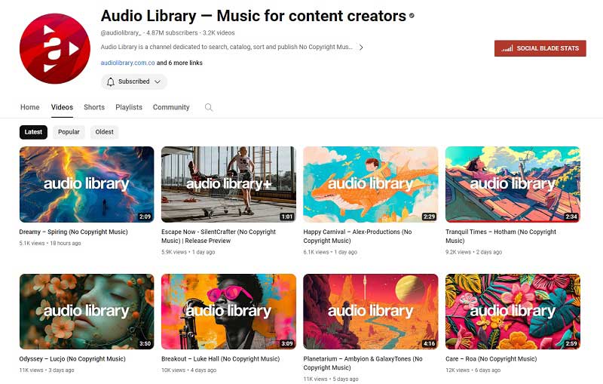This screenshot has height=384, width=603.
Task: Click the 'and 6 more links' text
Action: pos(179,63)
